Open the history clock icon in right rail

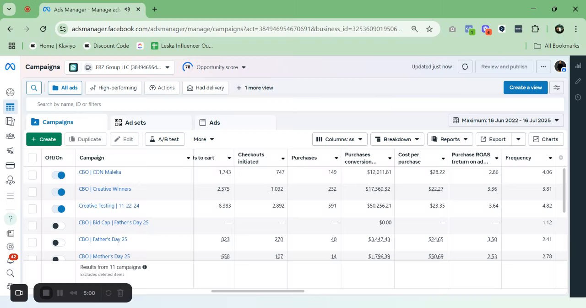[x=578, y=97]
